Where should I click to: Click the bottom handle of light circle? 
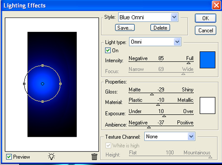click(42, 102)
